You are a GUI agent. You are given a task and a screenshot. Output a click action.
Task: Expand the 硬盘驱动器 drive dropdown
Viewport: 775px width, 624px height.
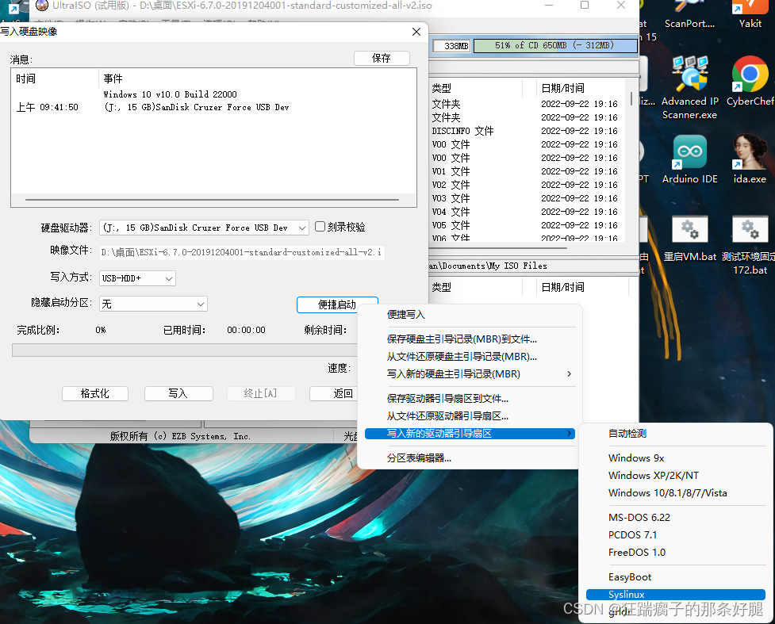tap(302, 228)
